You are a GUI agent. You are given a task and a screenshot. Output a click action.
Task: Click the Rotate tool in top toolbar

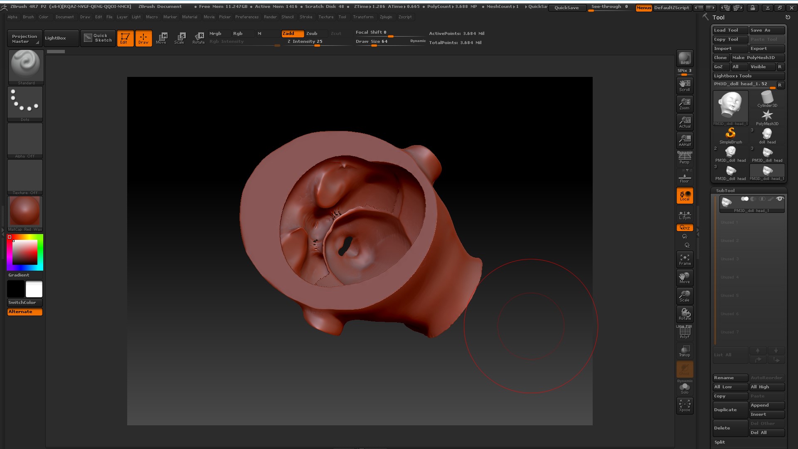pos(198,38)
